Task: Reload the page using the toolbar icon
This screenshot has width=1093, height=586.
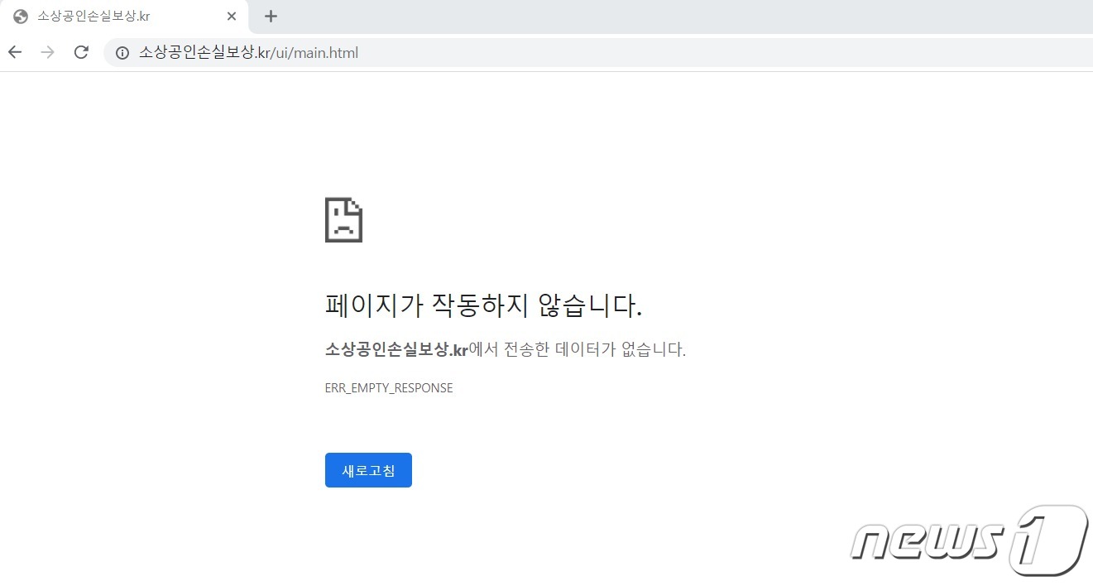Action: (x=81, y=53)
